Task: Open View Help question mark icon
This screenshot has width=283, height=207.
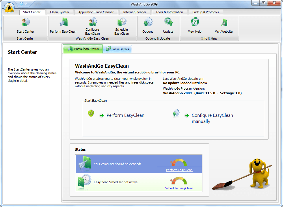Action: 195,22
